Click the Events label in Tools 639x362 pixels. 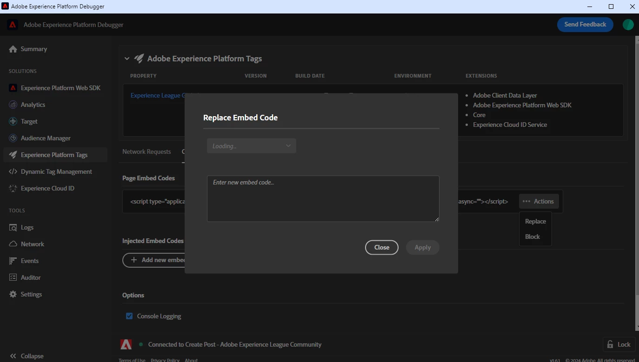[x=30, y=261]
